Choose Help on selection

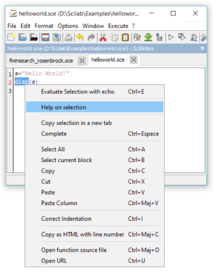pos(94,107)
